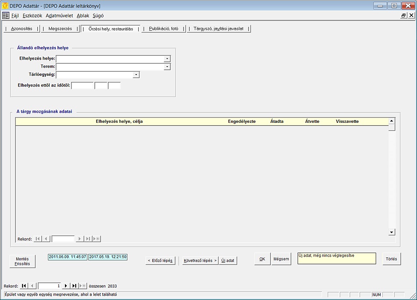Image resolution: width=417 pixels, height=300 pixels.
Task: Expand the Tárlóegység combo box
Action: (136, 75)
